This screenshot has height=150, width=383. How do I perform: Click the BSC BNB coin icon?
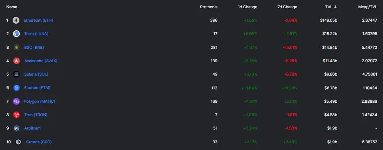coord(16,47)
